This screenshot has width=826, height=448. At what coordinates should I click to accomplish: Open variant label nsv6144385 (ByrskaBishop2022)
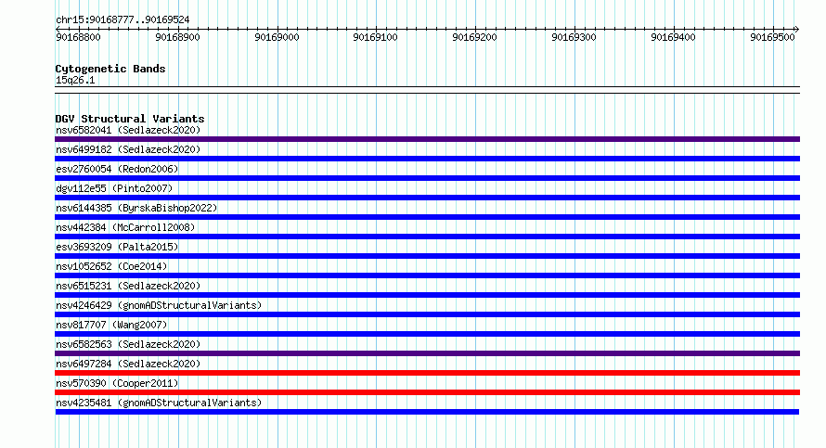(x=136, y=208)
